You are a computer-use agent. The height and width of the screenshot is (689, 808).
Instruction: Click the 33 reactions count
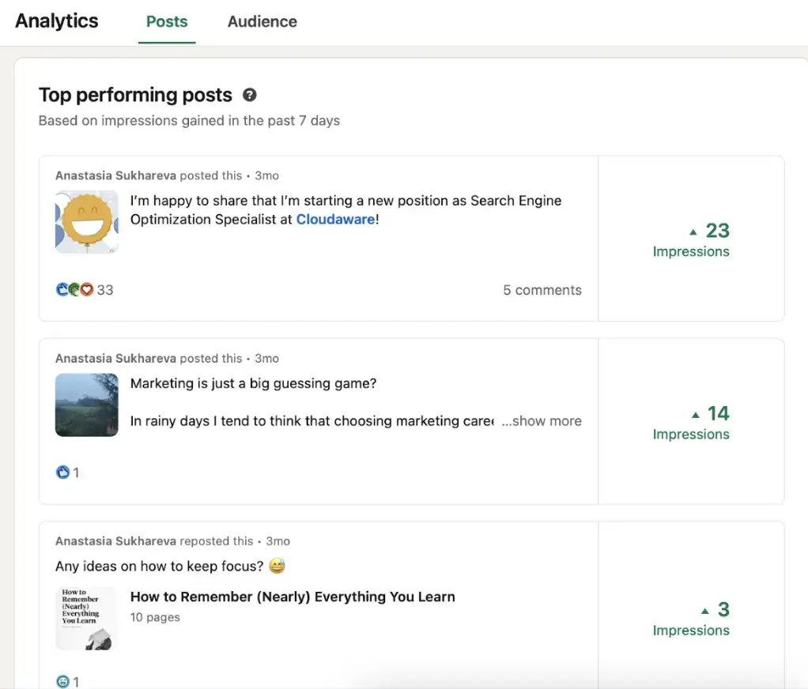pyautogui.click(x=105, y=290)
